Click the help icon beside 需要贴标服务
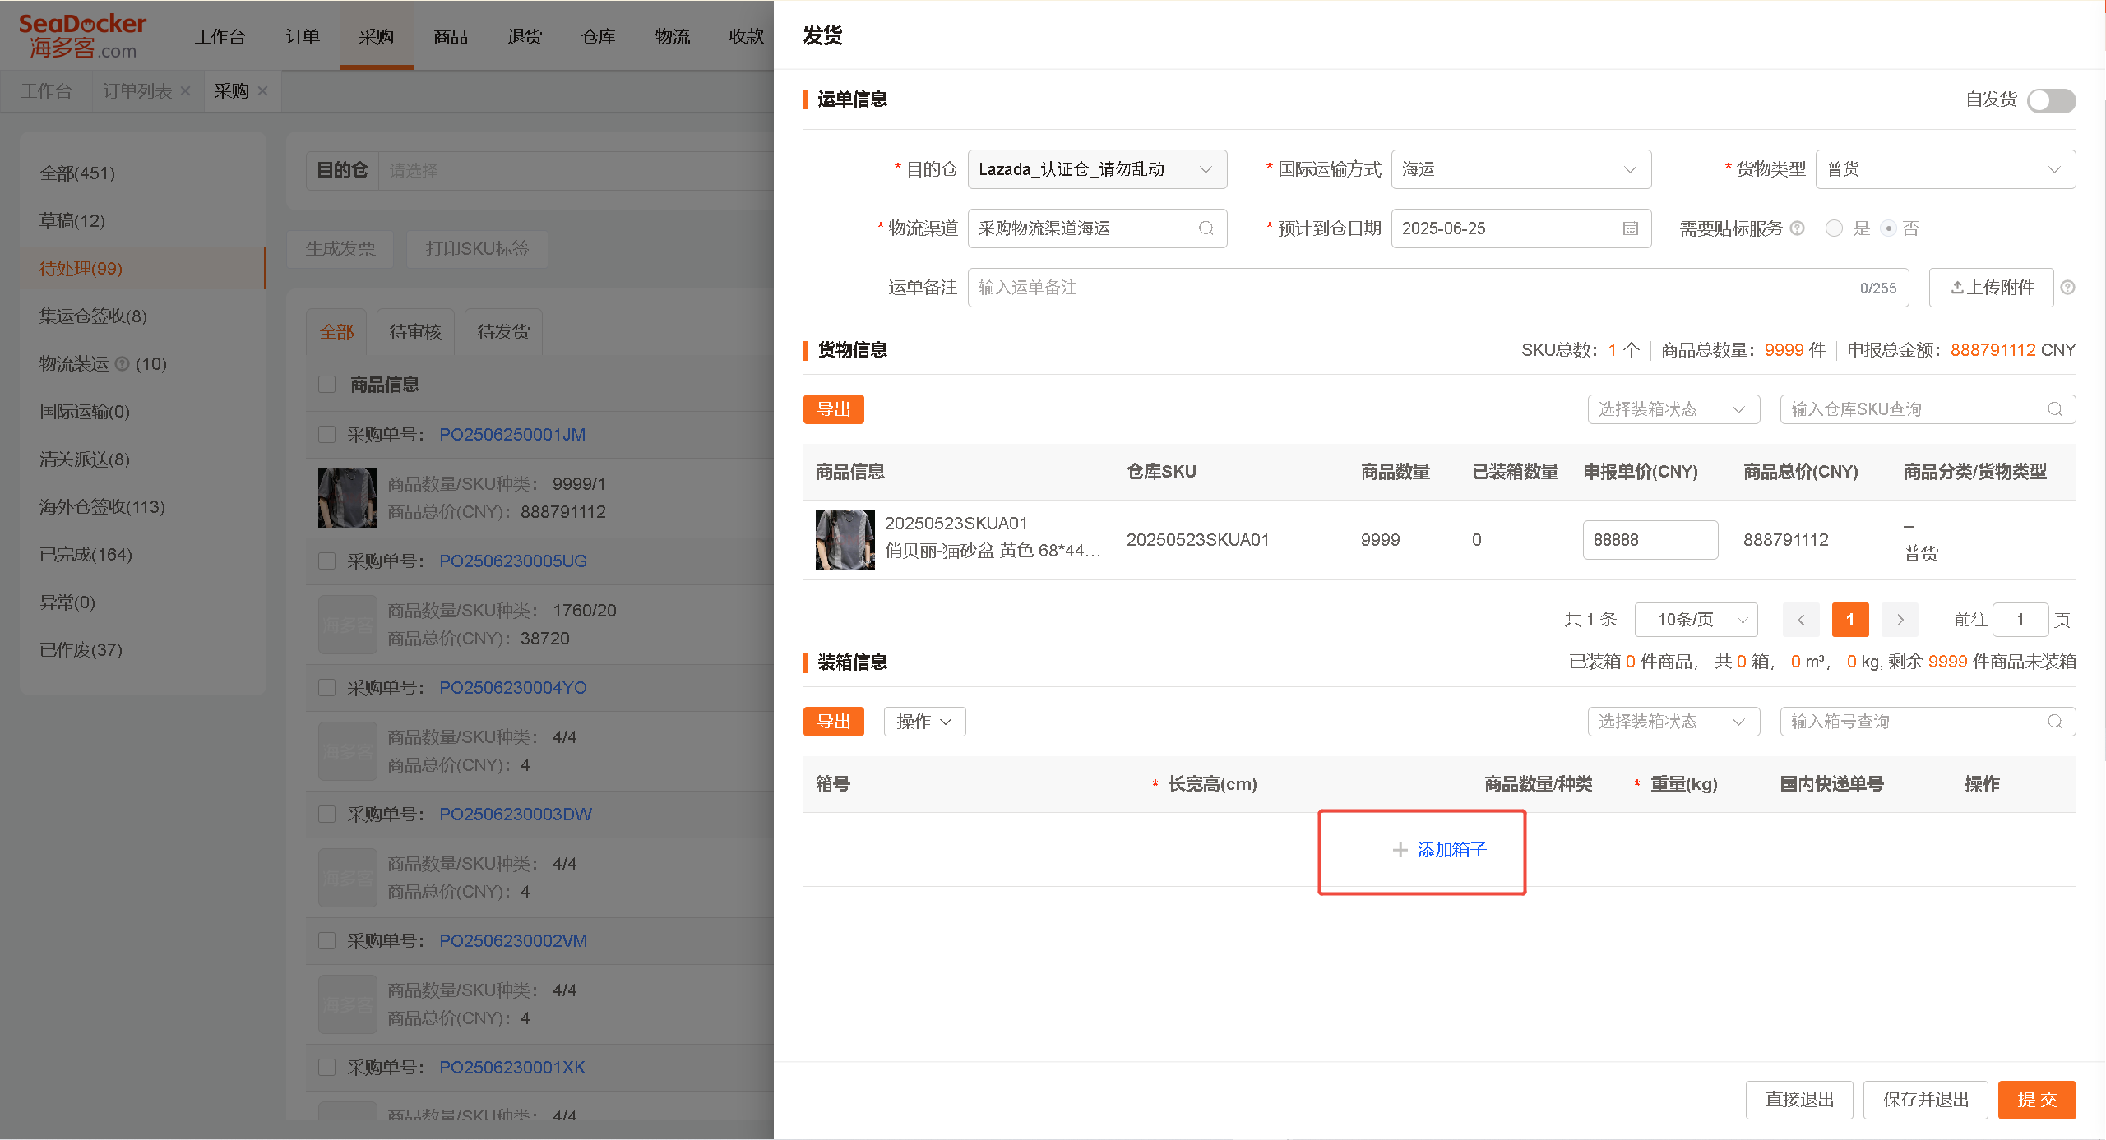Screen dimensions: 2106x1140 click(1798, 228)
